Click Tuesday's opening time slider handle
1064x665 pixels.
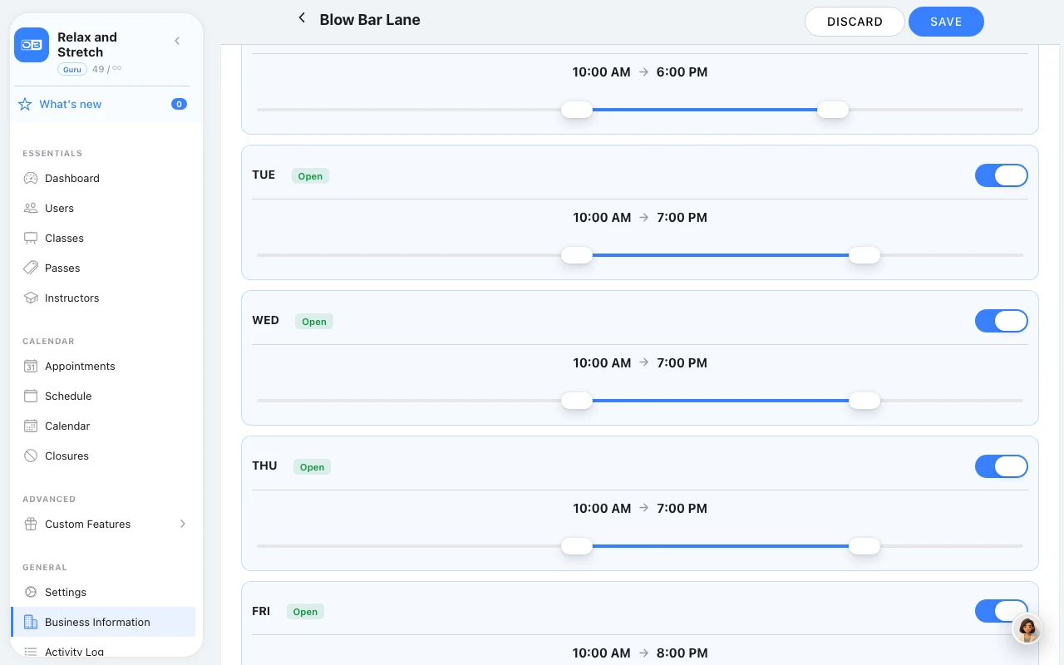pos(577,255)
